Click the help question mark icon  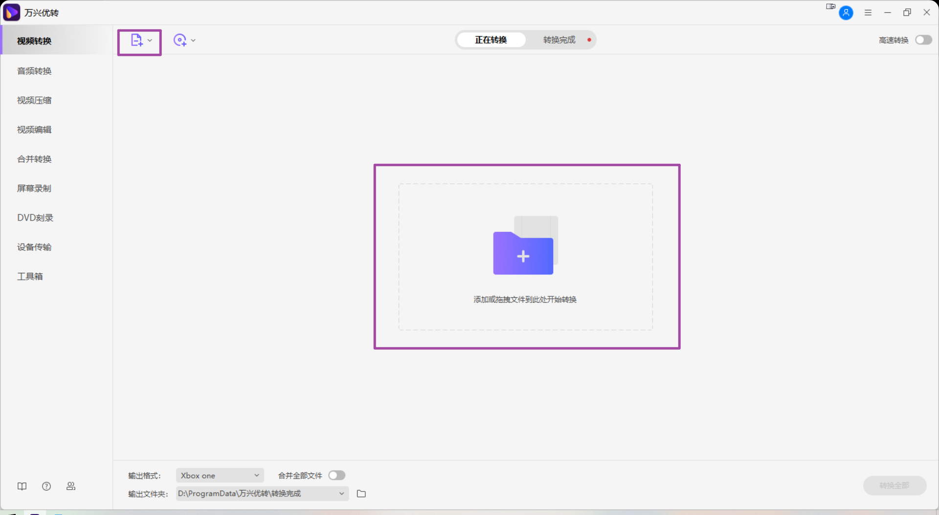pyautogui.click(x=46, y=486)
